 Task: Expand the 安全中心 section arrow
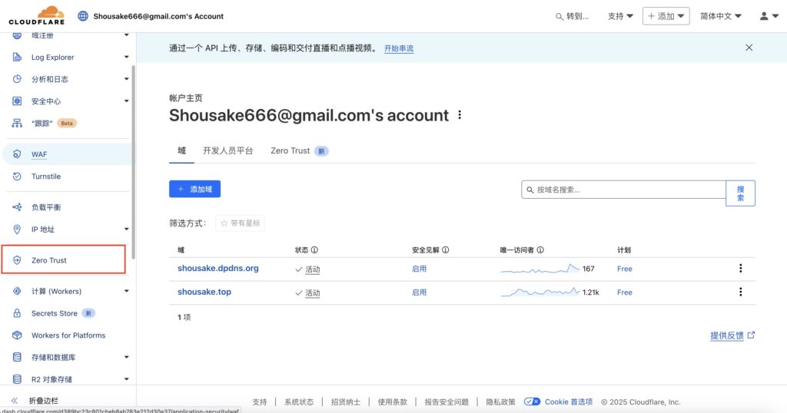[127, 101]
